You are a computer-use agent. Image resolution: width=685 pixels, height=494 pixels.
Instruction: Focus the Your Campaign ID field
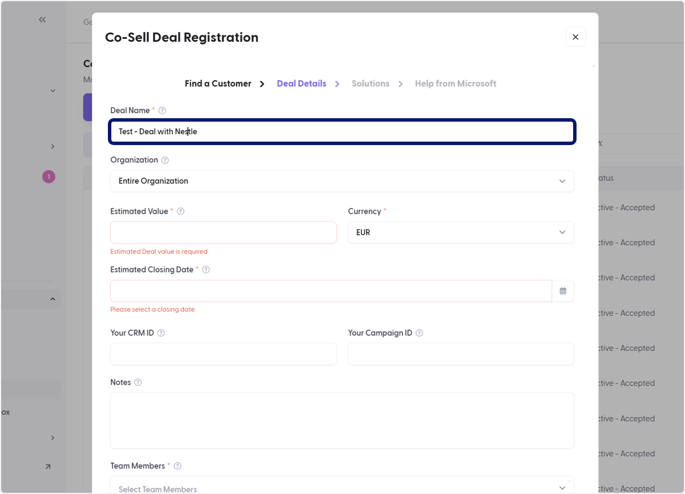click(x=461, y=354)
